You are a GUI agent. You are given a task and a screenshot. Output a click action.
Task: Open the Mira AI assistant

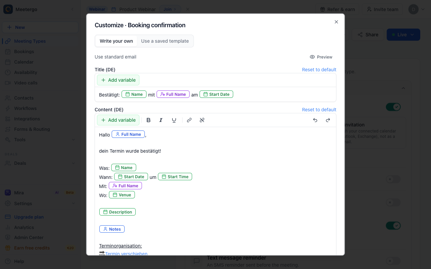click(40, 193)
